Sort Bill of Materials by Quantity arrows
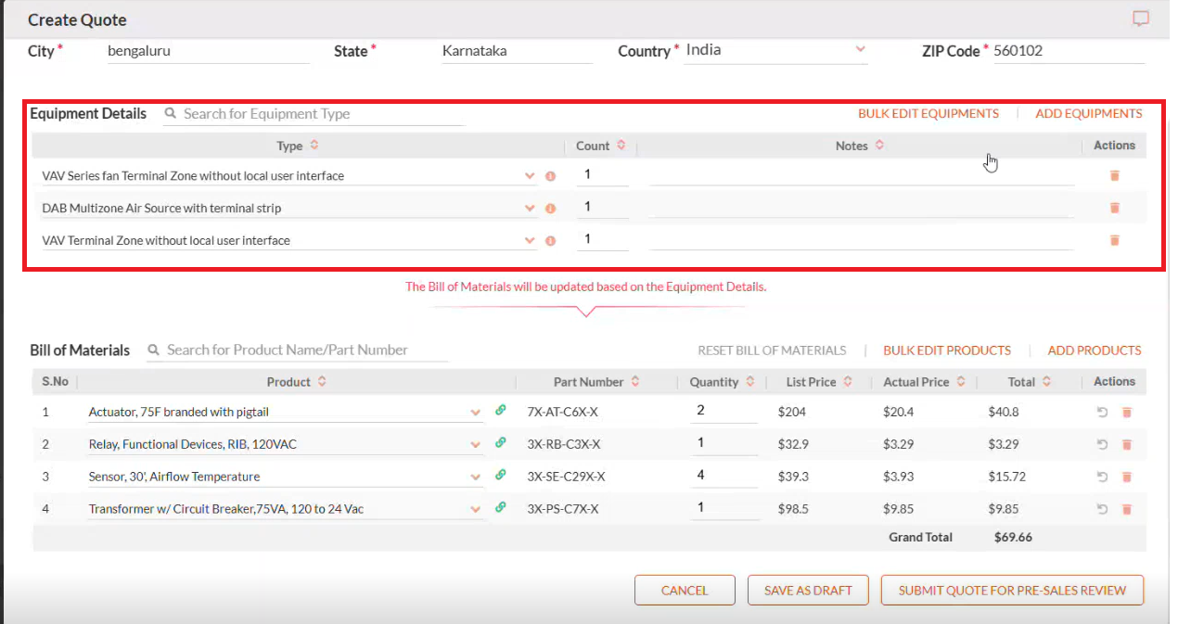The image size is (1178, 624). [750, 381]
